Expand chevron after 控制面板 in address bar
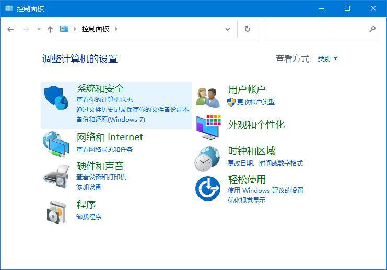This screenshot has width=387, height=270. click(x=116, y=29)
